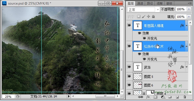The height and width of the screenshot is (101, 194).
Task: Toggle 外发光 visibility under 弘扬中华武术
Action: tap(144, 59)
